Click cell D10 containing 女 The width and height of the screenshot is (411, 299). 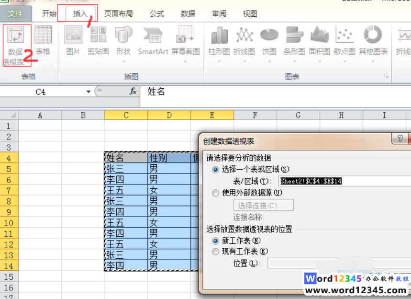pos(169,223)
